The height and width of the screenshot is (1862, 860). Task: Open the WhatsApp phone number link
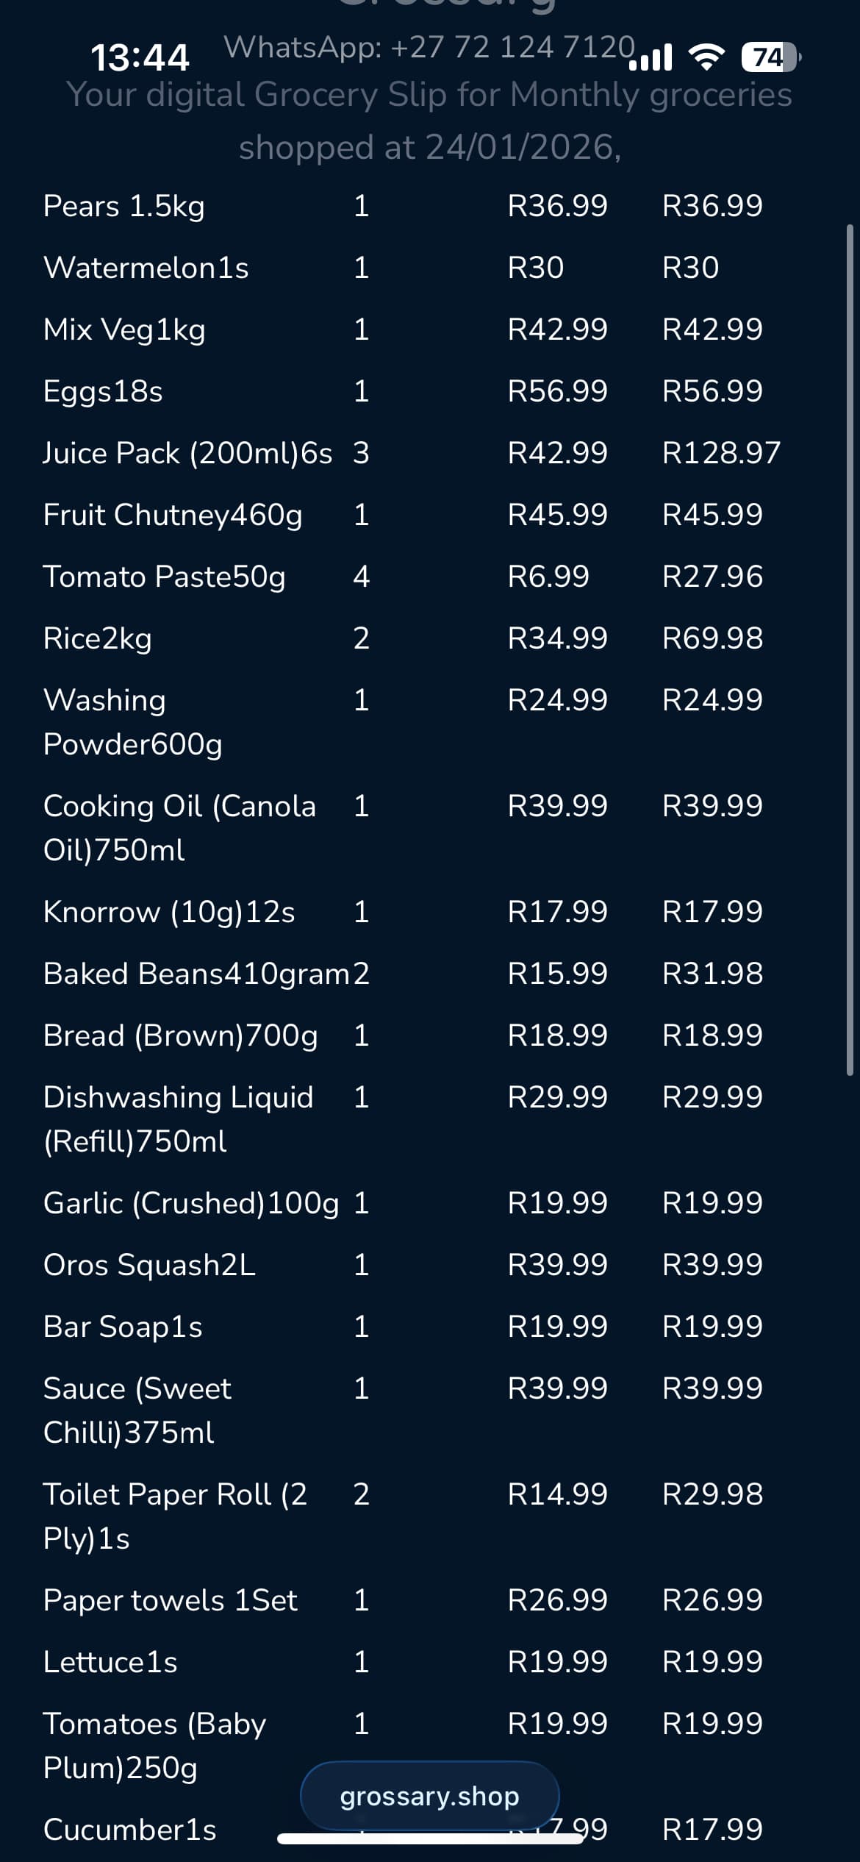click(x=429, y=47)
